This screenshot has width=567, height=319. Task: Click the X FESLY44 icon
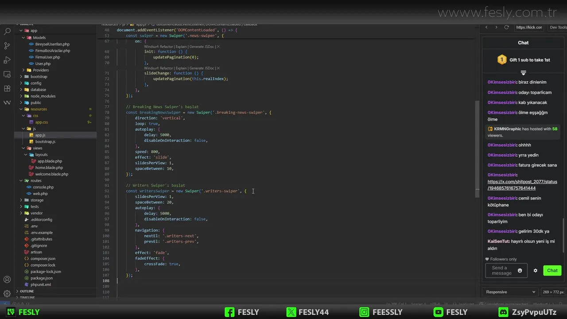291,312
